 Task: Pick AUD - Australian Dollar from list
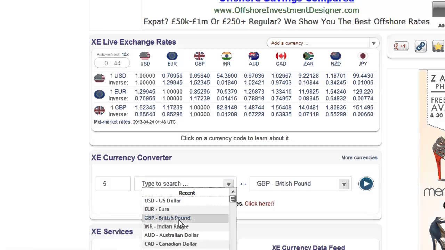coord(185,235)
